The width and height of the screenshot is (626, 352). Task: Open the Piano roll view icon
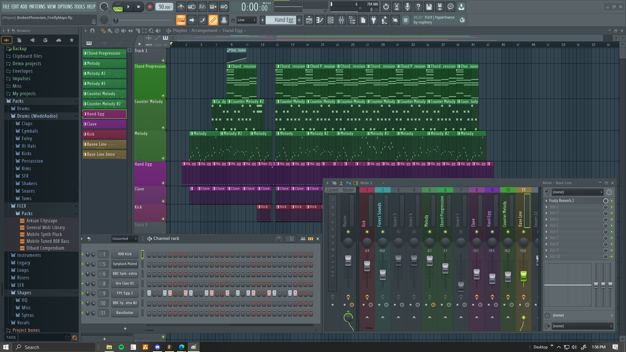(x=320, y=20)
